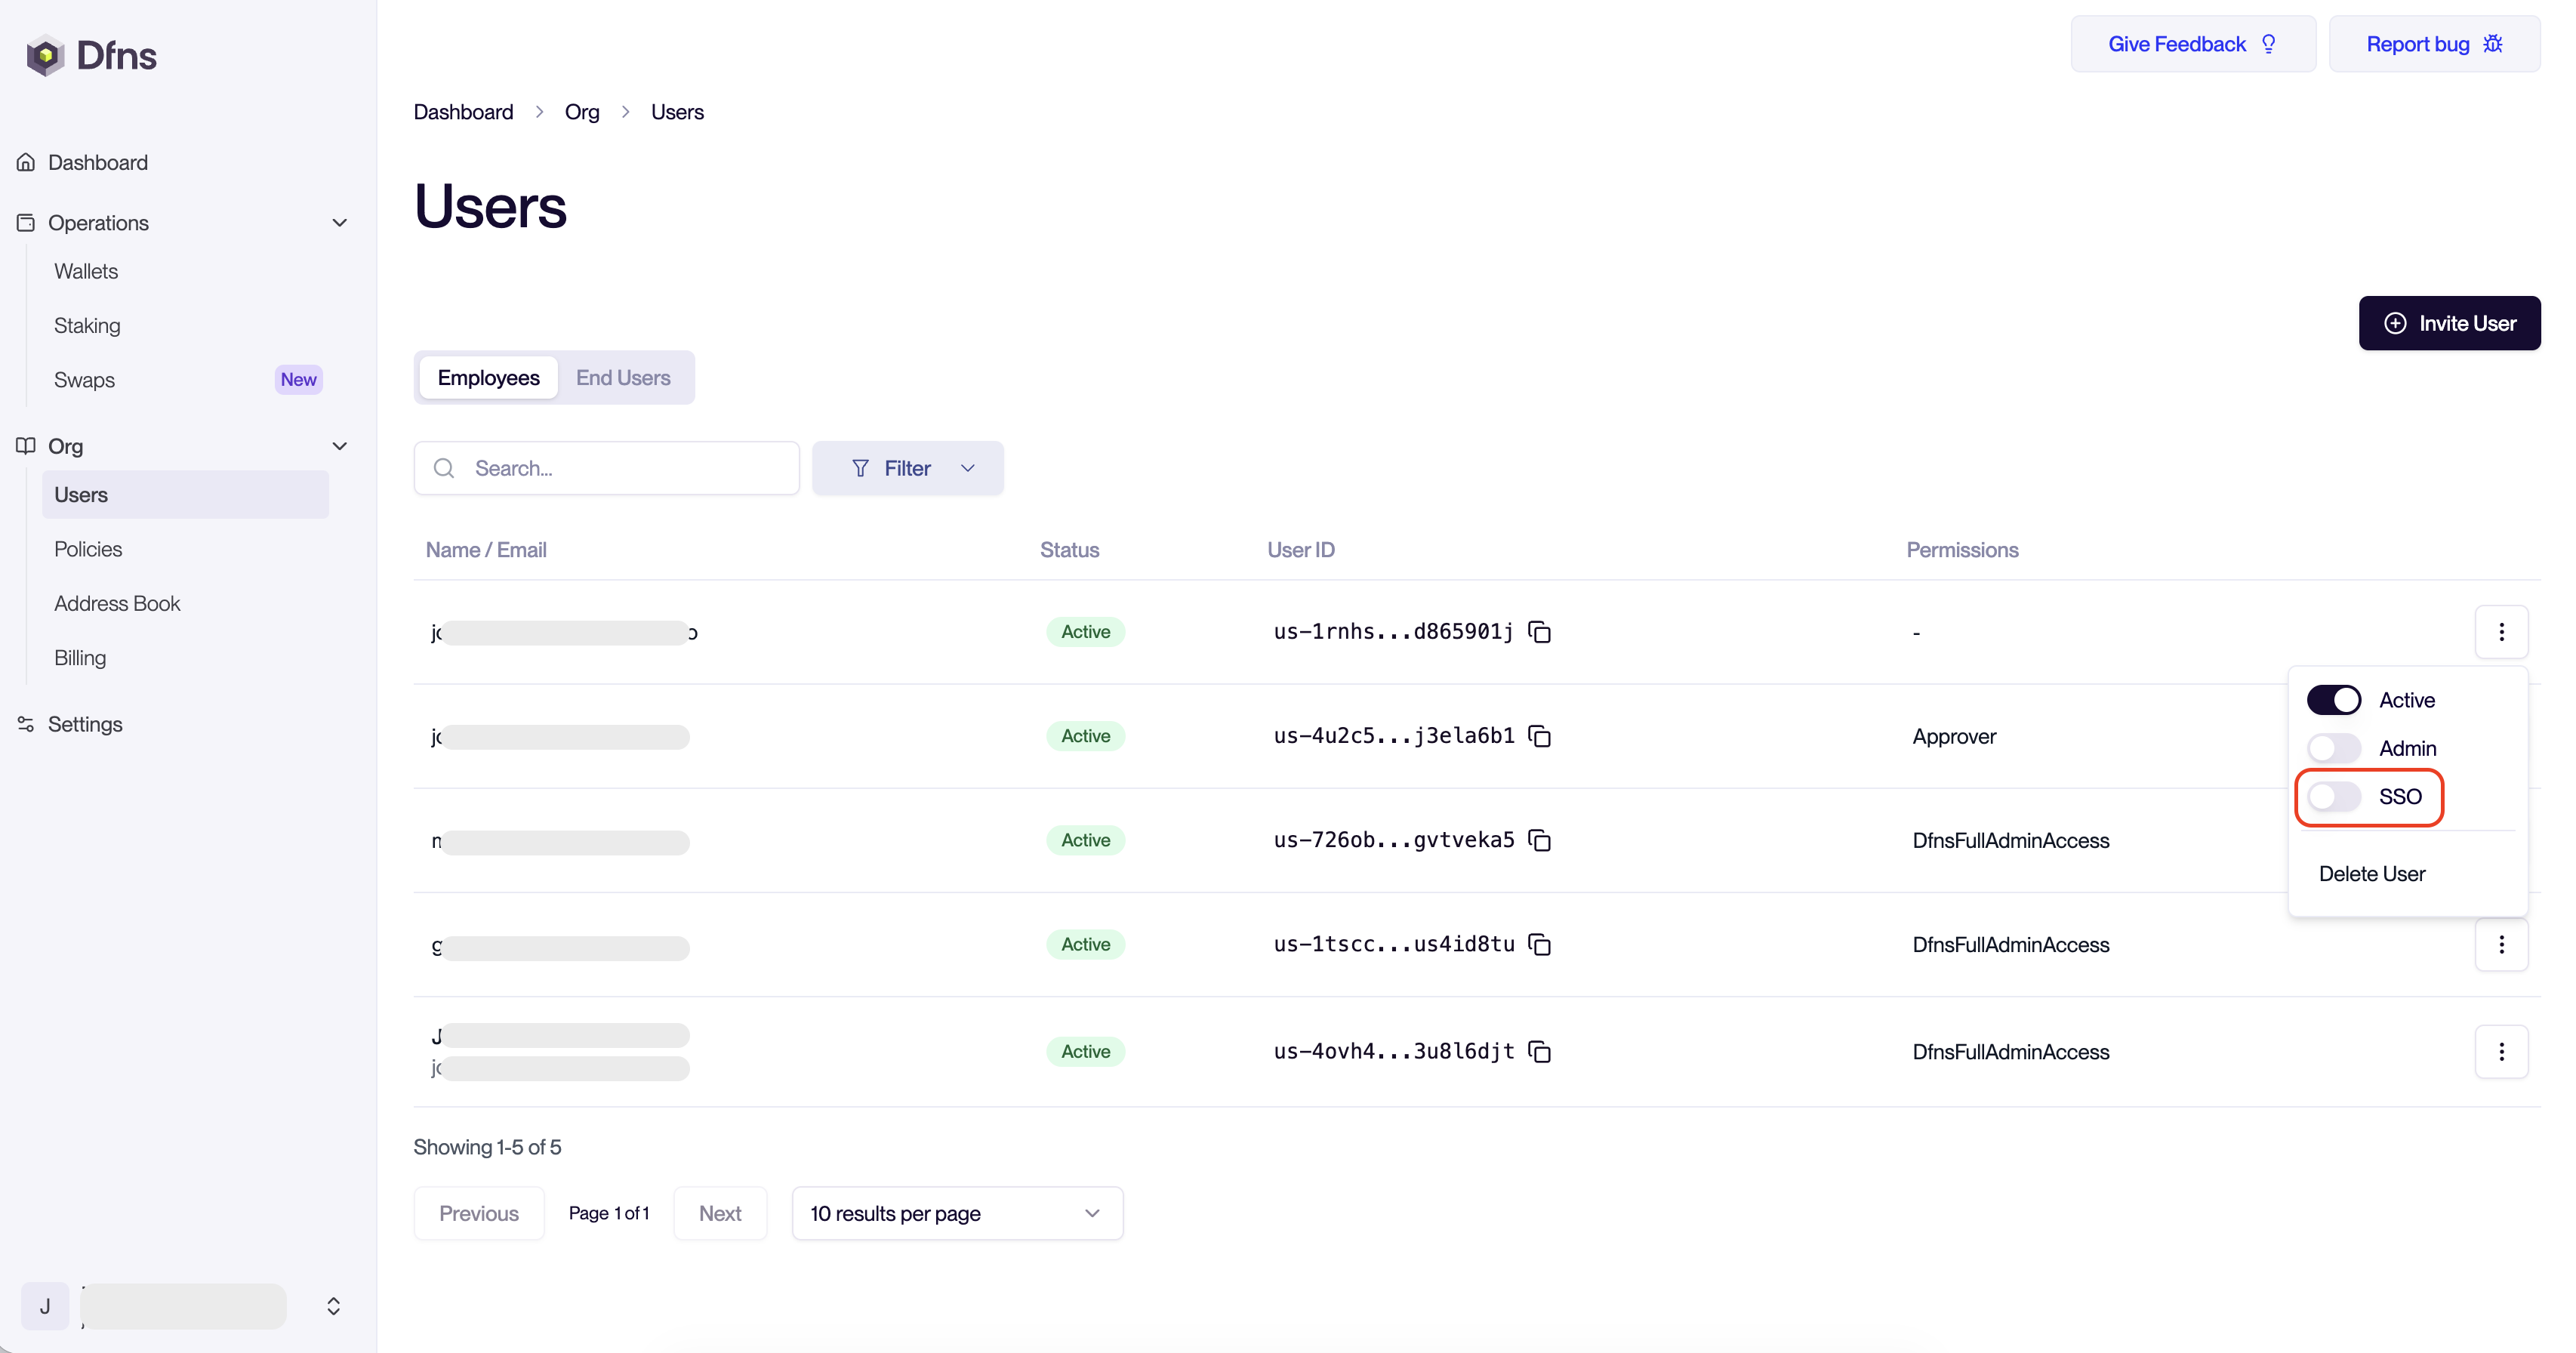This screenshot has height=1353, width=2576.
Task: Copy user ID us-726ob...gvtveka5
Action: 1540,841
